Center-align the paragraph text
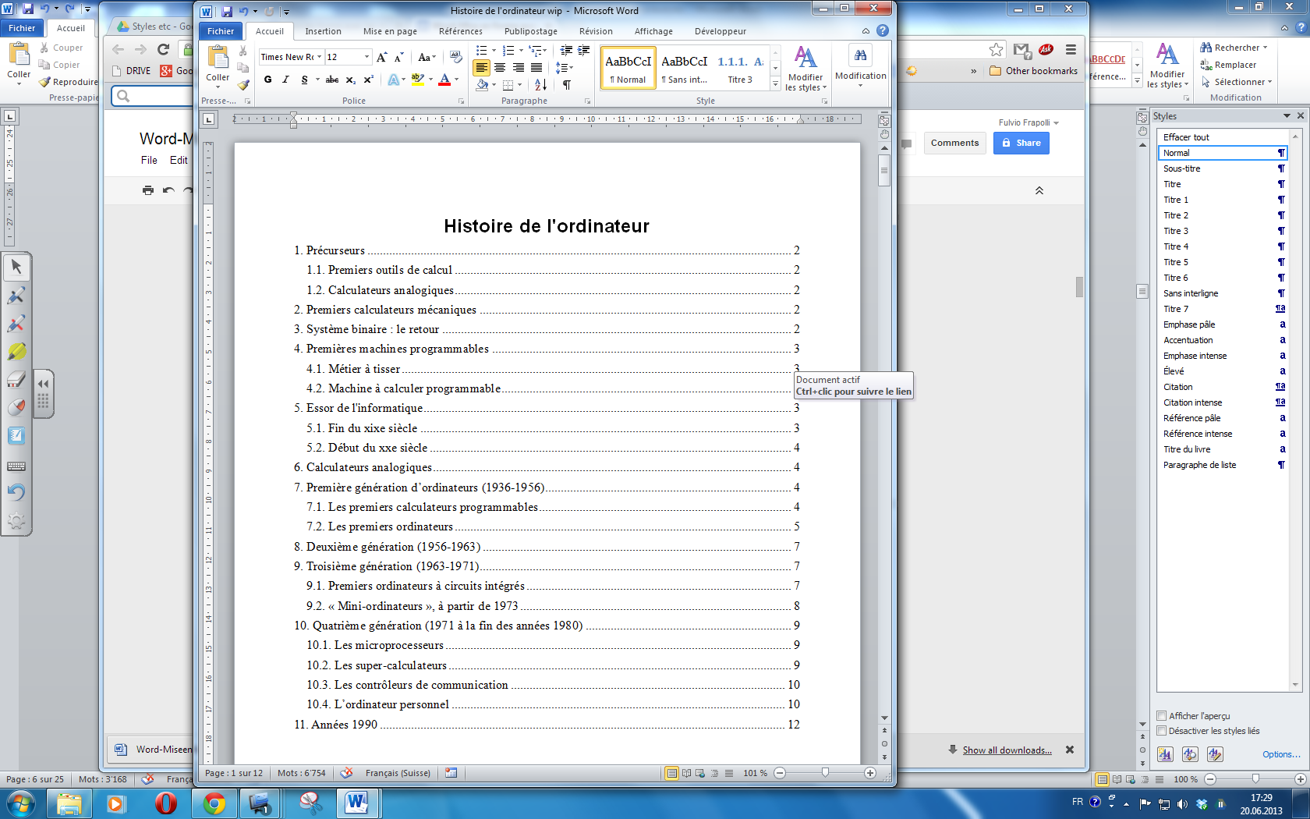This screenshot has width=1310, height=819. tap(500, 68)
